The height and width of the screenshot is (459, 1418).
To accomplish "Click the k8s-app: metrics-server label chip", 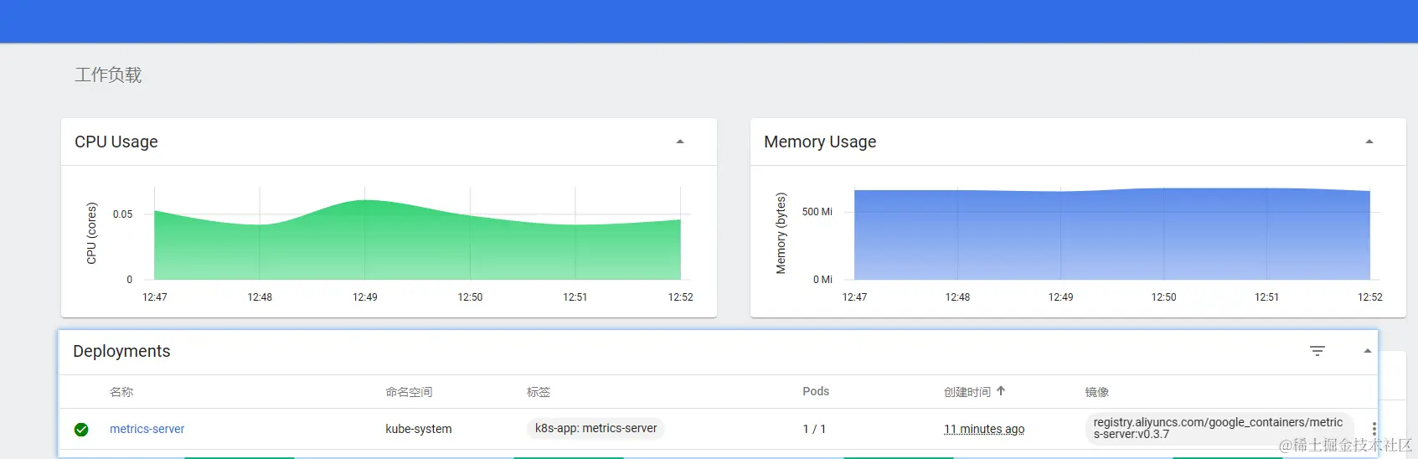I will 596,428.
